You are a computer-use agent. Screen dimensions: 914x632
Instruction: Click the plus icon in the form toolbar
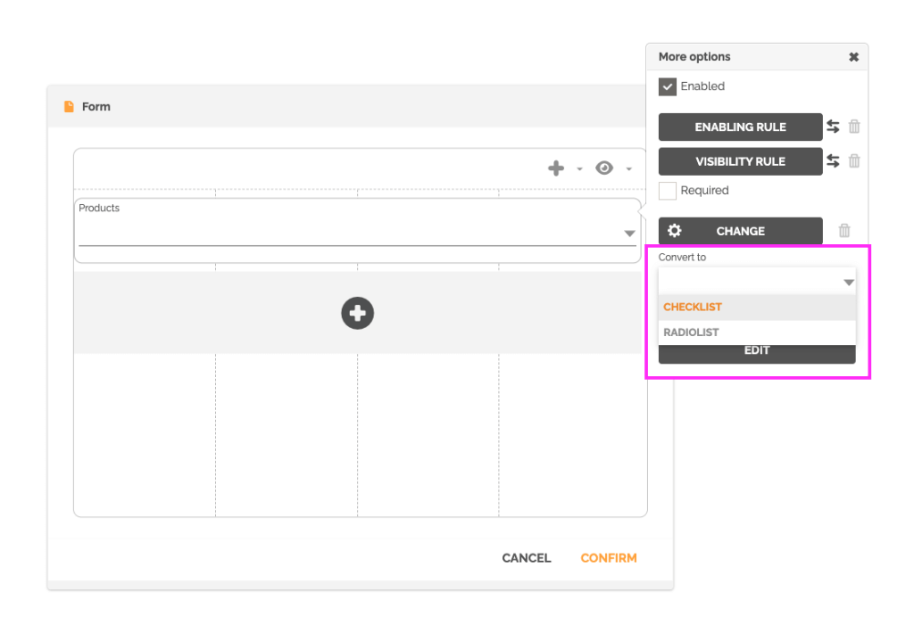point(556,168)
